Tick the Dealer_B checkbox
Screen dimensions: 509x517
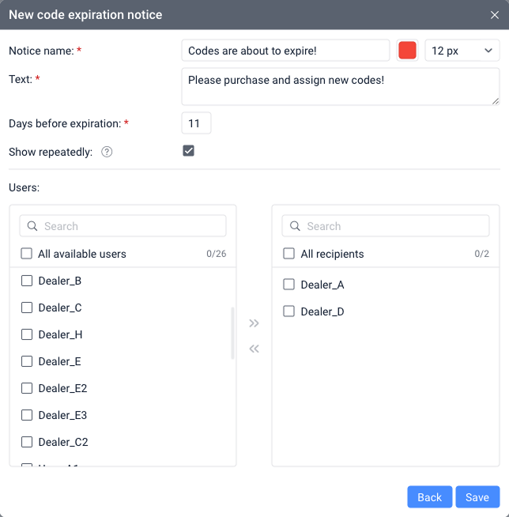click(x=27, y=281)
